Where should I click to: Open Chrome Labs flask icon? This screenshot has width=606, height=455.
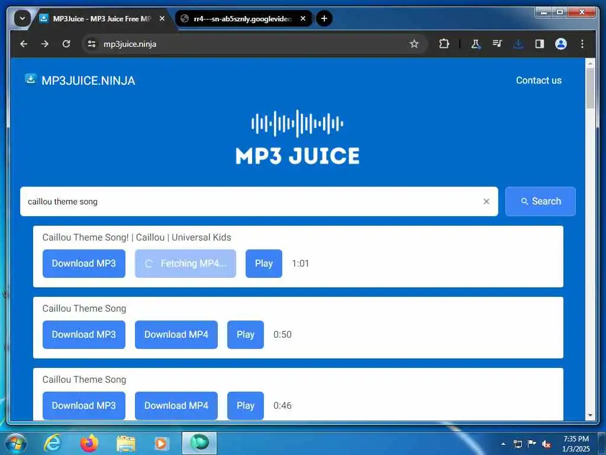tap(475, 44)
